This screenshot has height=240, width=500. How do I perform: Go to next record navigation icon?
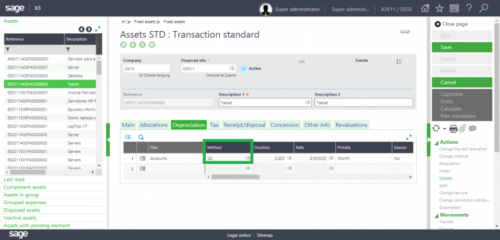143,45
